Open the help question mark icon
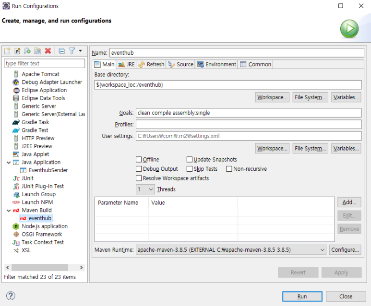 click(x=11, y=295)
